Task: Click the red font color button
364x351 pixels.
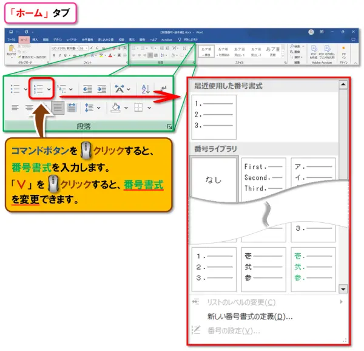Action: click(110, 55)
